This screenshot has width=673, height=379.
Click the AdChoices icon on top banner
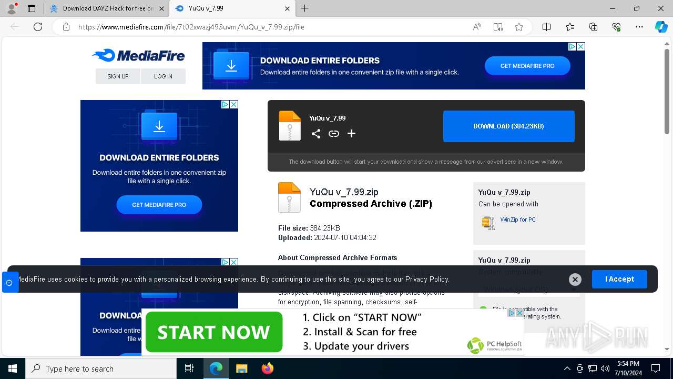[573, 46]
